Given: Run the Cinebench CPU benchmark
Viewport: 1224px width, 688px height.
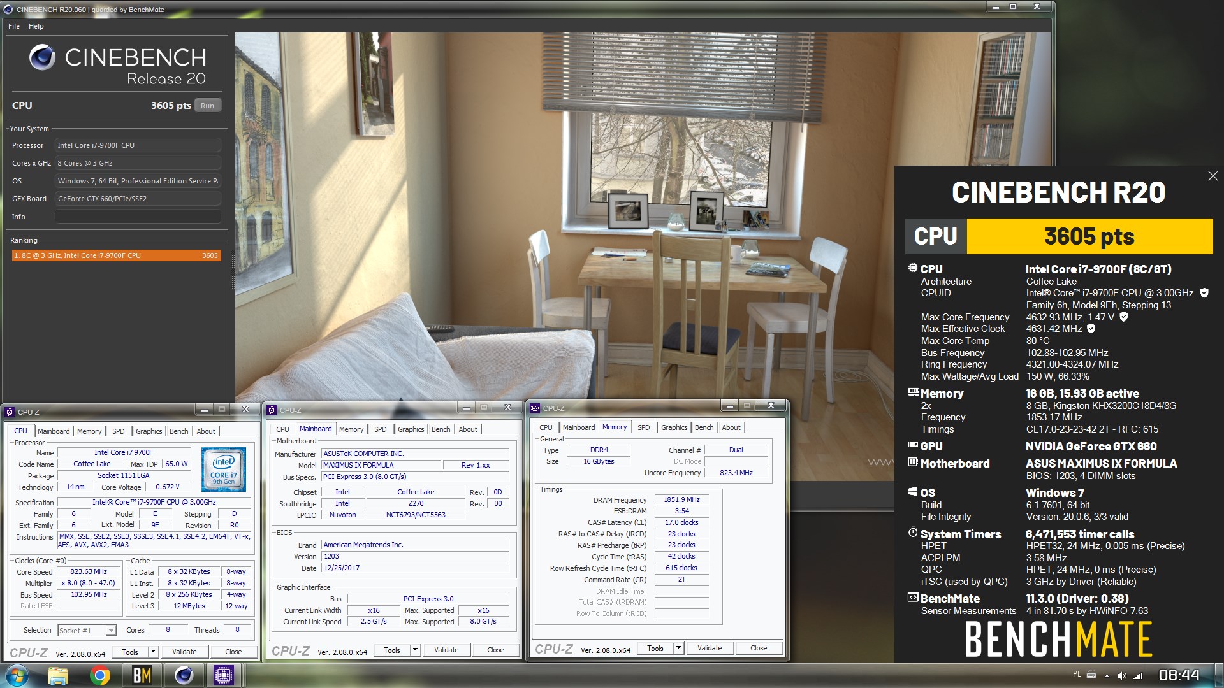Looking at the screenshot, I should 207,106.
